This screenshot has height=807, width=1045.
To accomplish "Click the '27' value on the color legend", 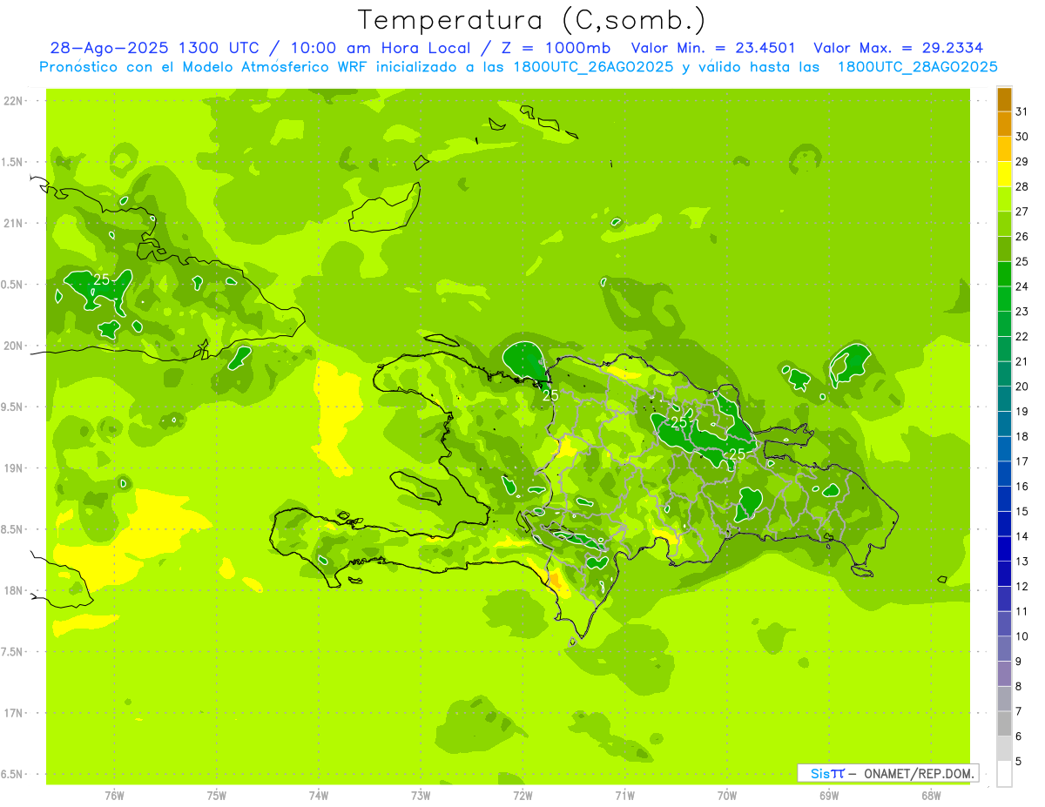I will 1021,212.
